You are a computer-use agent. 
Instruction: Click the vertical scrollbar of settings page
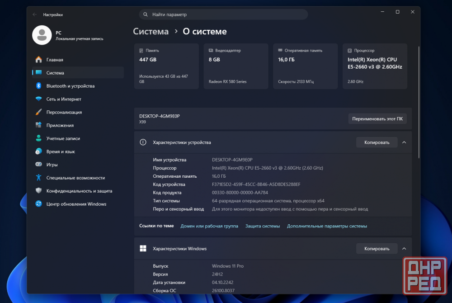point(419,102)
